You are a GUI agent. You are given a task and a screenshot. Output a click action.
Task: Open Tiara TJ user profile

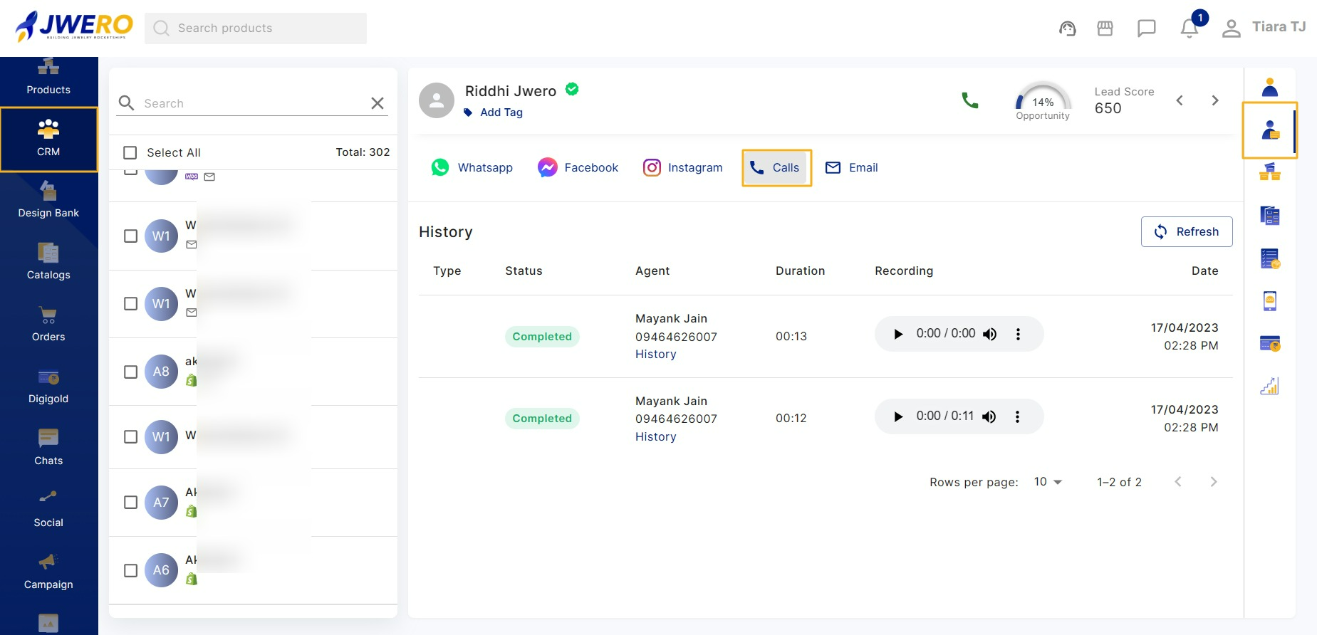(x=1265, y=28)
